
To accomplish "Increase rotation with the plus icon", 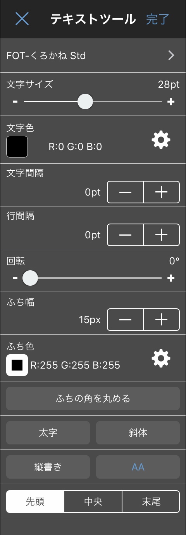I will click(x=171, y=278).
